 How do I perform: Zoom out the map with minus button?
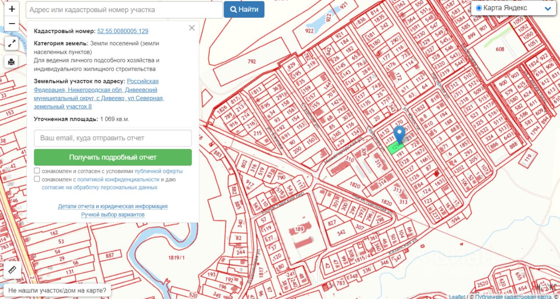pyautogui.click(x=12, y=24)
